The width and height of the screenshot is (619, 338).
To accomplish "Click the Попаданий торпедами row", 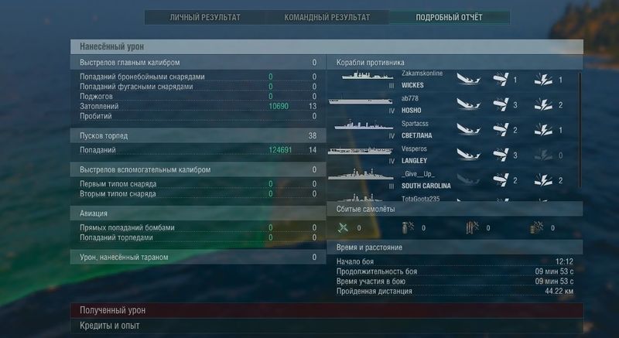I will click(198, 237).
